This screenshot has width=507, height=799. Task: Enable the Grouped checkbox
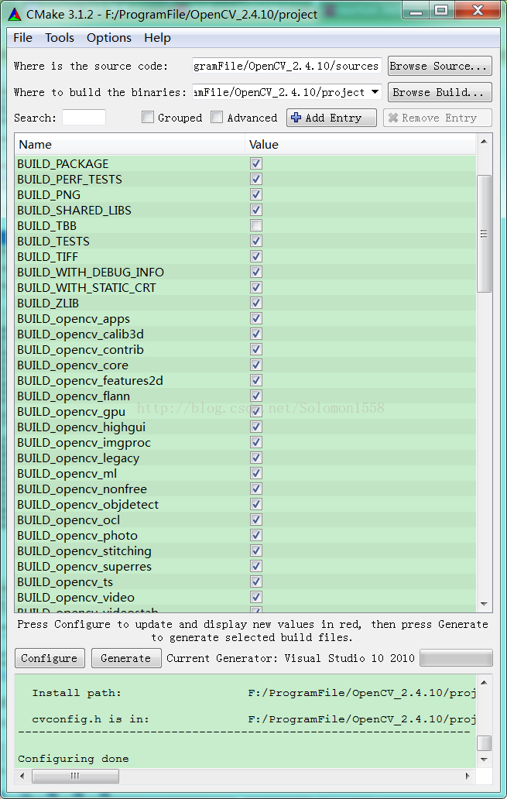point(148,117)
